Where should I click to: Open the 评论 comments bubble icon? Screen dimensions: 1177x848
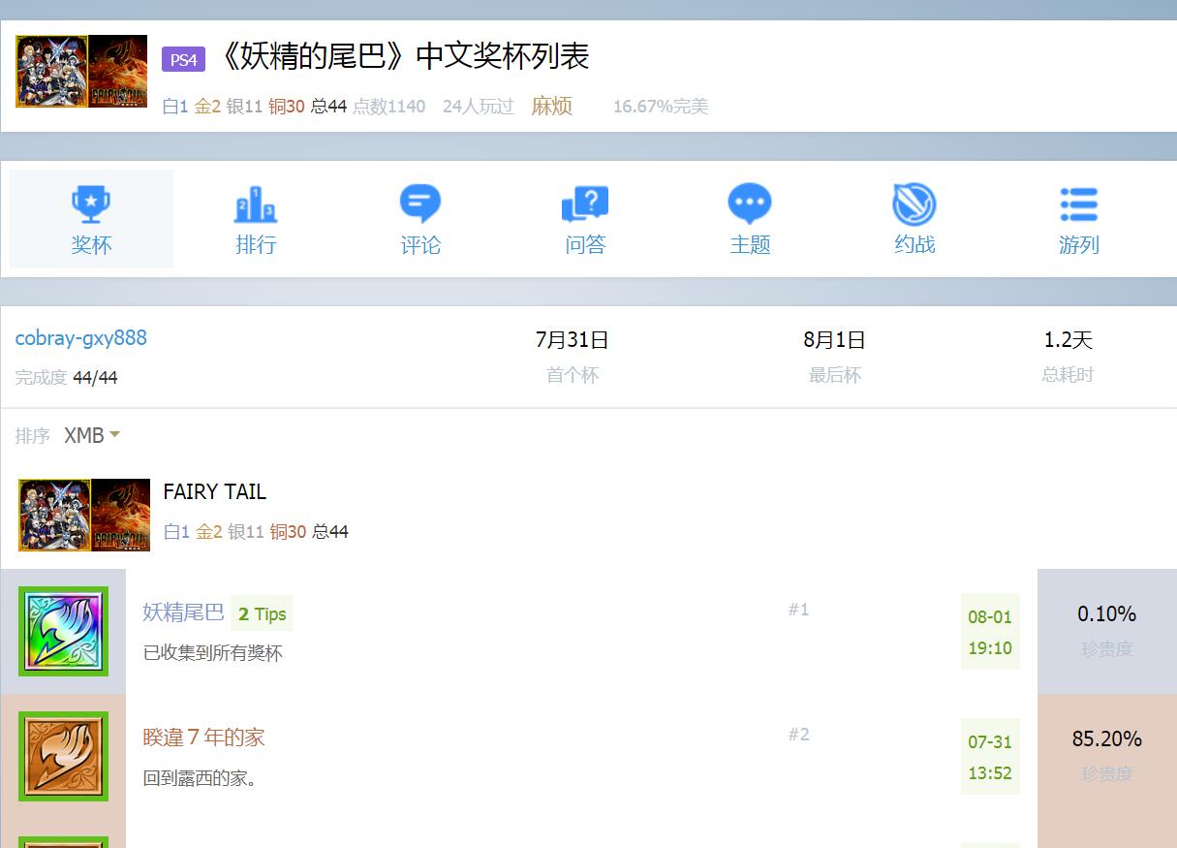[420, 204]
